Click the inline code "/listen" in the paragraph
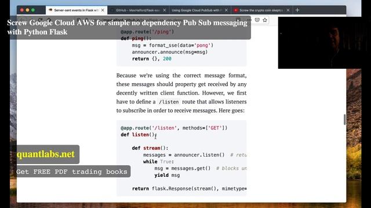The width and height of the screenshot is (371, 208). 169,102
